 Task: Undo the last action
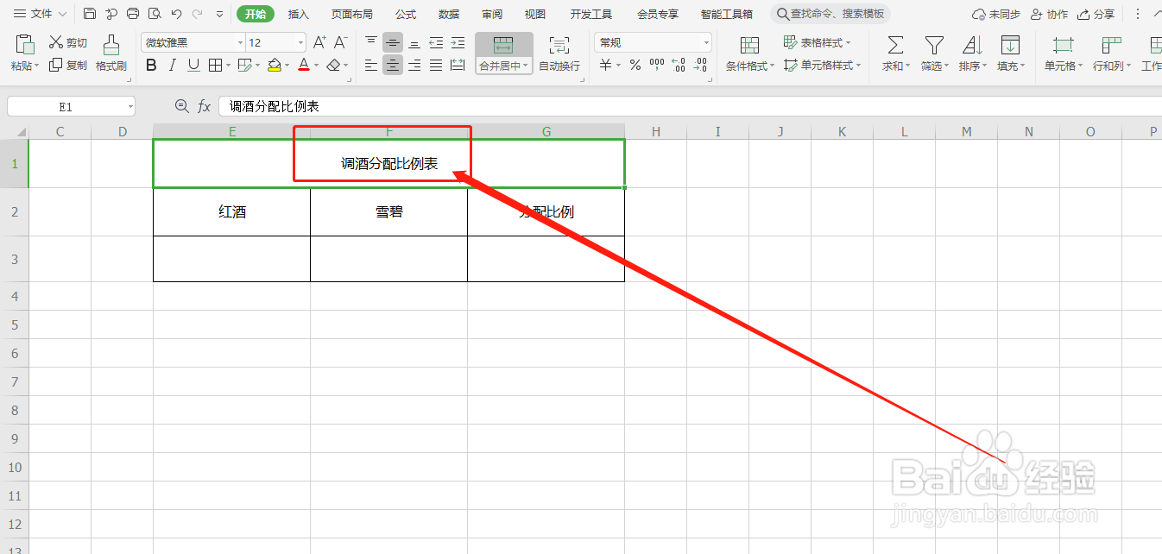(x=176, y=14)
